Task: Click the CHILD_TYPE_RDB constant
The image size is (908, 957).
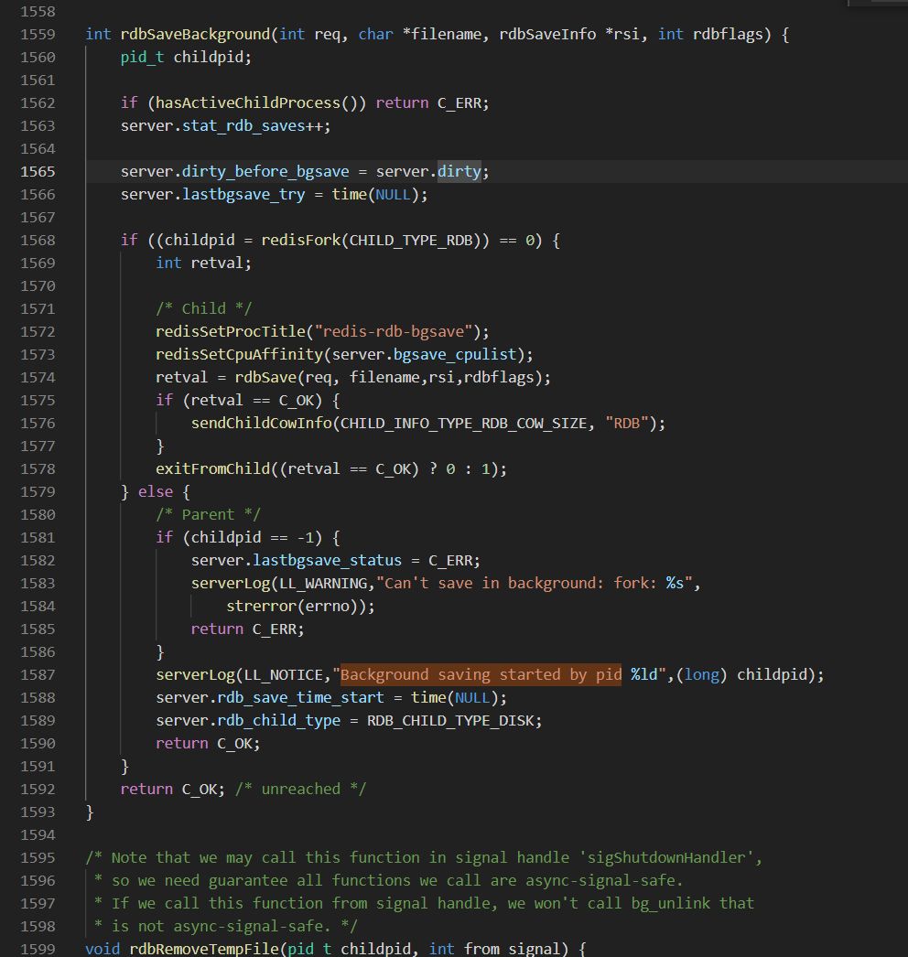Action: click(411, 241)
